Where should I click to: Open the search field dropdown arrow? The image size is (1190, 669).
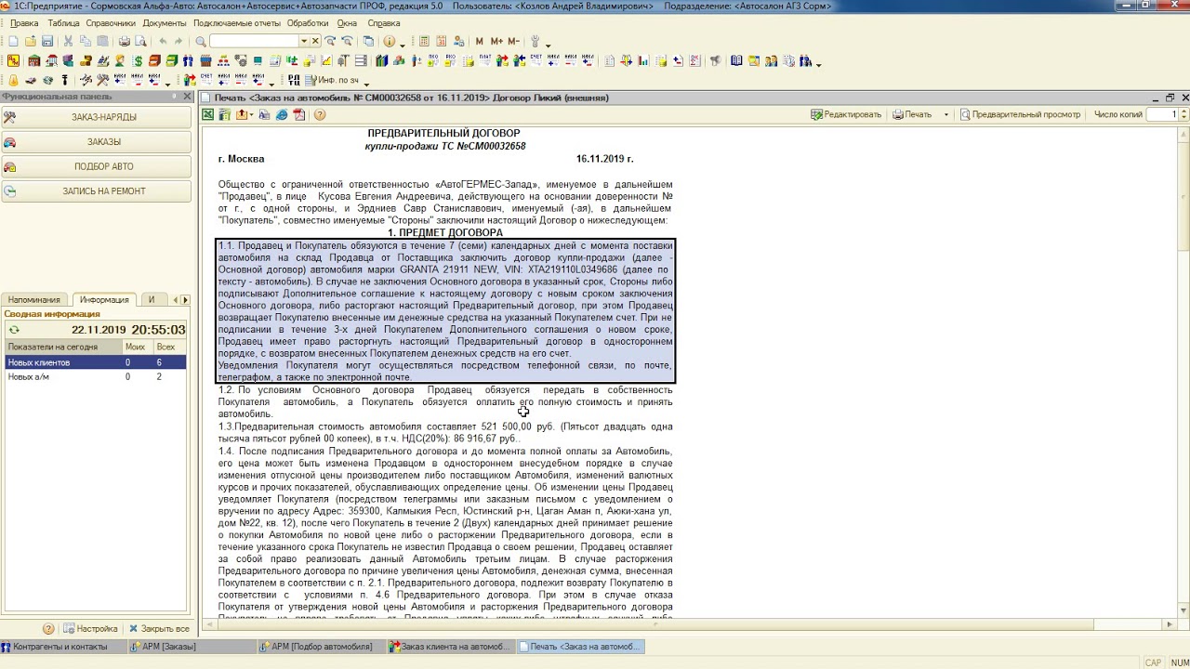click(303, 41)
